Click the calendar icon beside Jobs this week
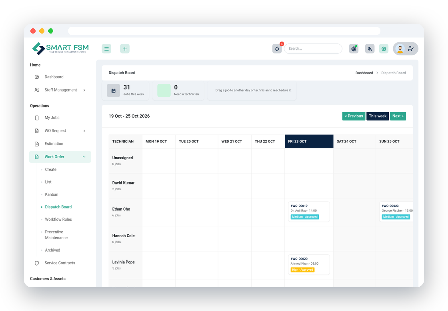This screenshot has height=311, width=448. tap(114, 91)
